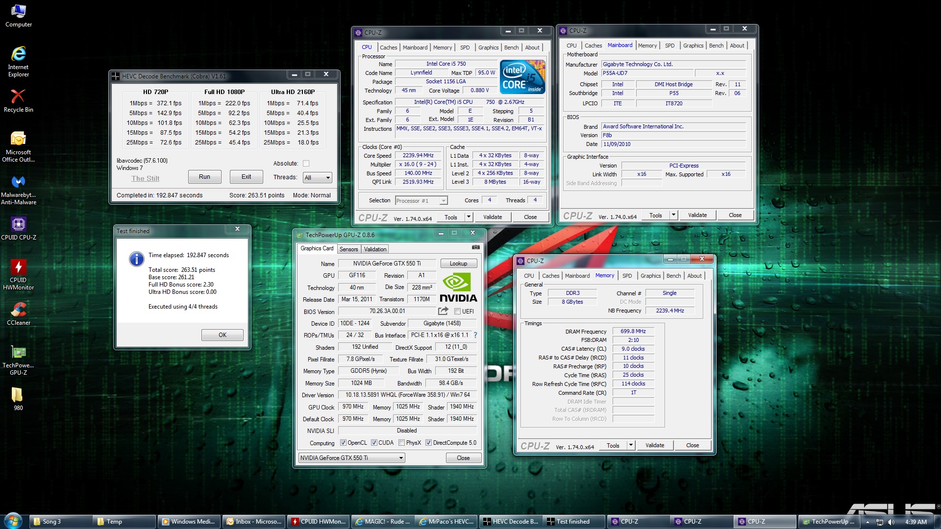941x529 pixels.
Task: Click the NVIDIA logo in GPU-Z
Action: [x=458, y=288]
